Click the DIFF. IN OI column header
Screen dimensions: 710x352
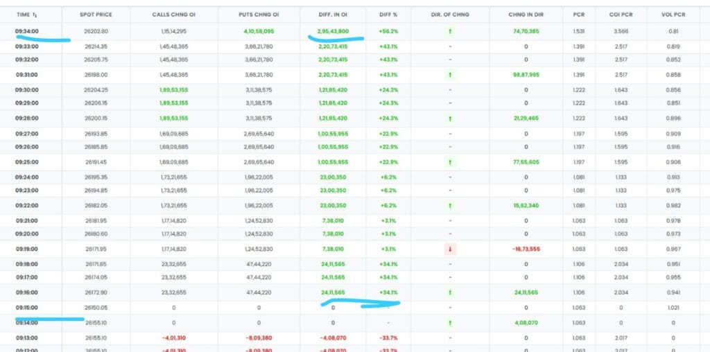pyautogui.click(x=333, y=14)
